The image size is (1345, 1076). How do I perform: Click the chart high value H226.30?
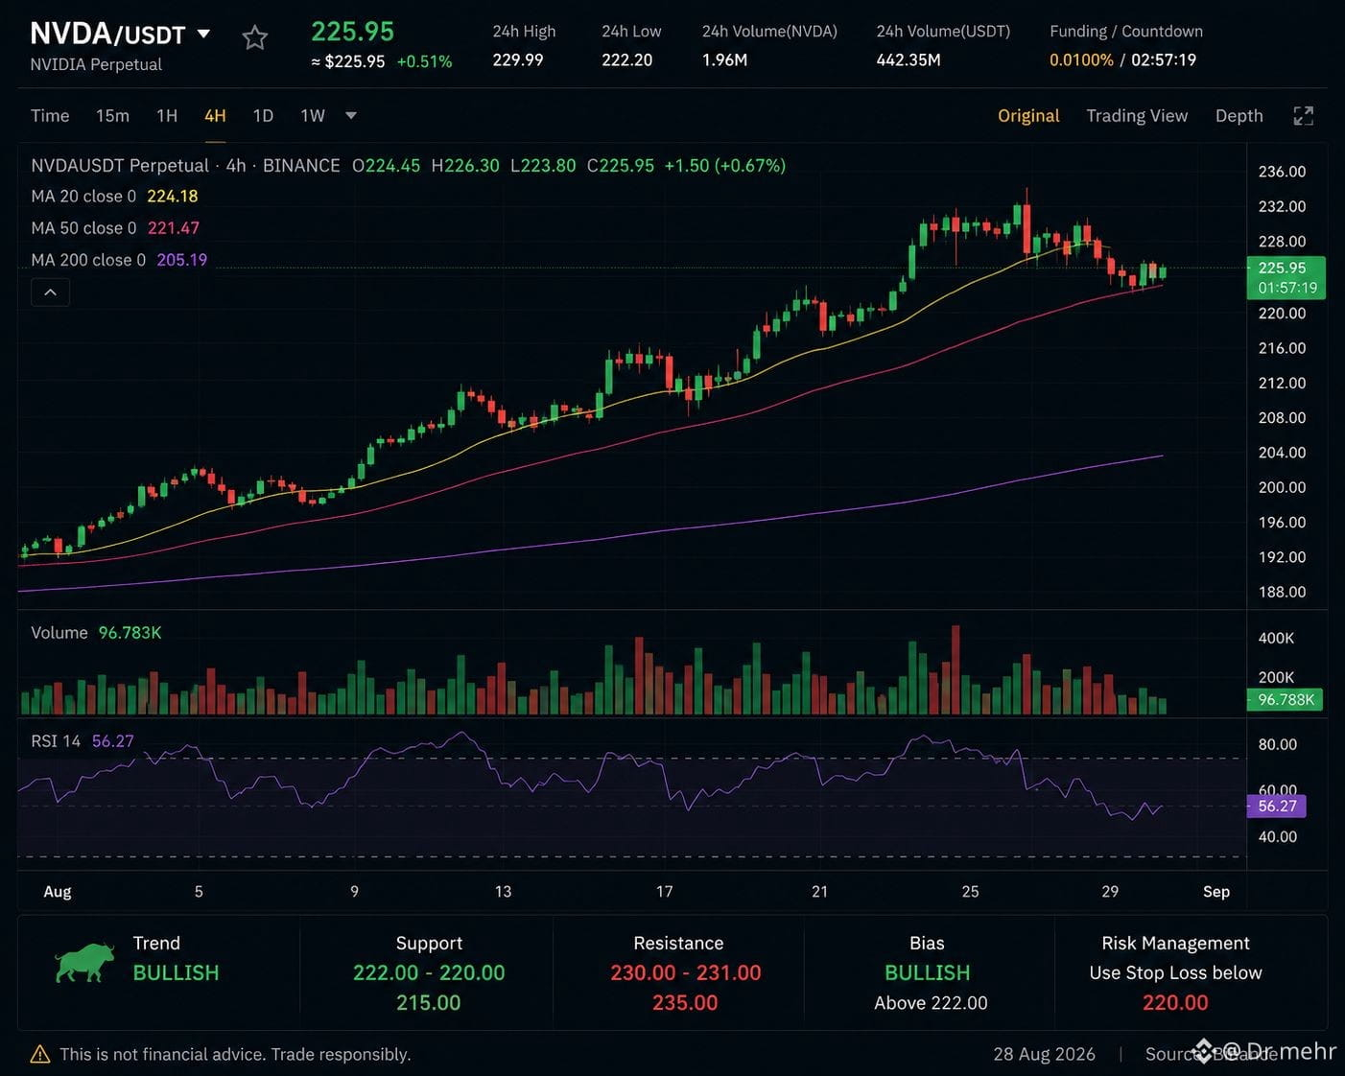465,166
